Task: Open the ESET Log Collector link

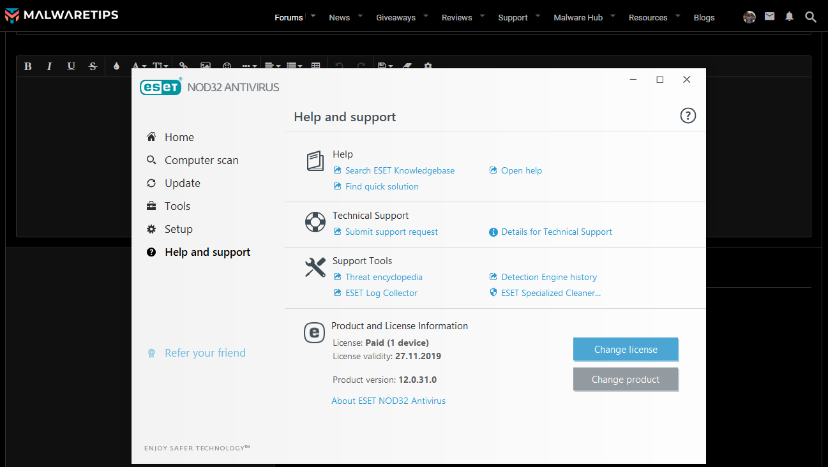Action: pyautogui.click(x=381, y=293)
